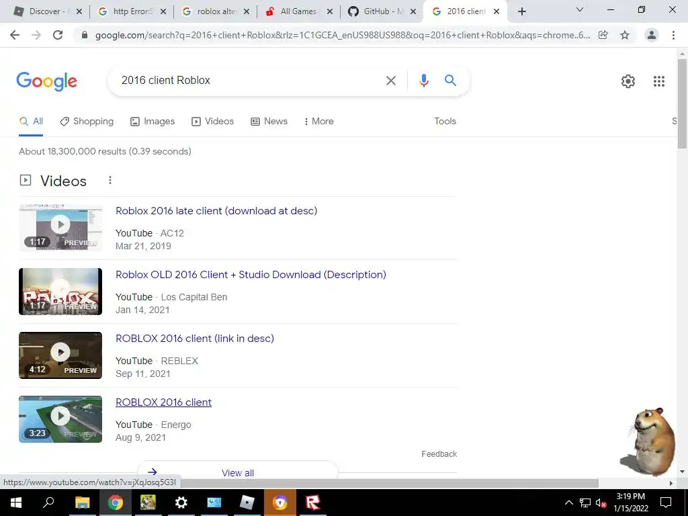The width and height of the screenshot is (688, 516).
Task: Open the Roblox Studio taskbar icon
Action: (247, 503)
